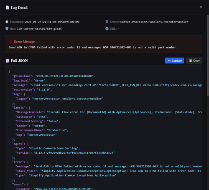This screenshot has width=209, height=190.
Task: Click the "stack_trace" JSON line
Action: pos(108,171)
